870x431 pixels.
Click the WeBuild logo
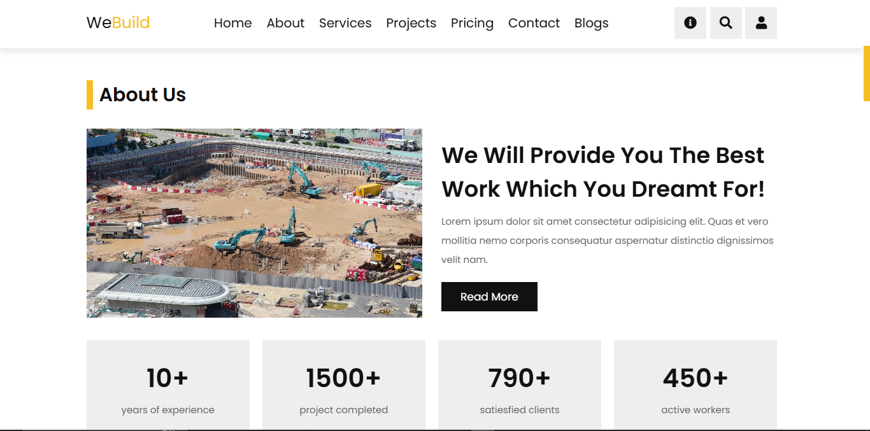pyautogui.click(x=118, y=23)
